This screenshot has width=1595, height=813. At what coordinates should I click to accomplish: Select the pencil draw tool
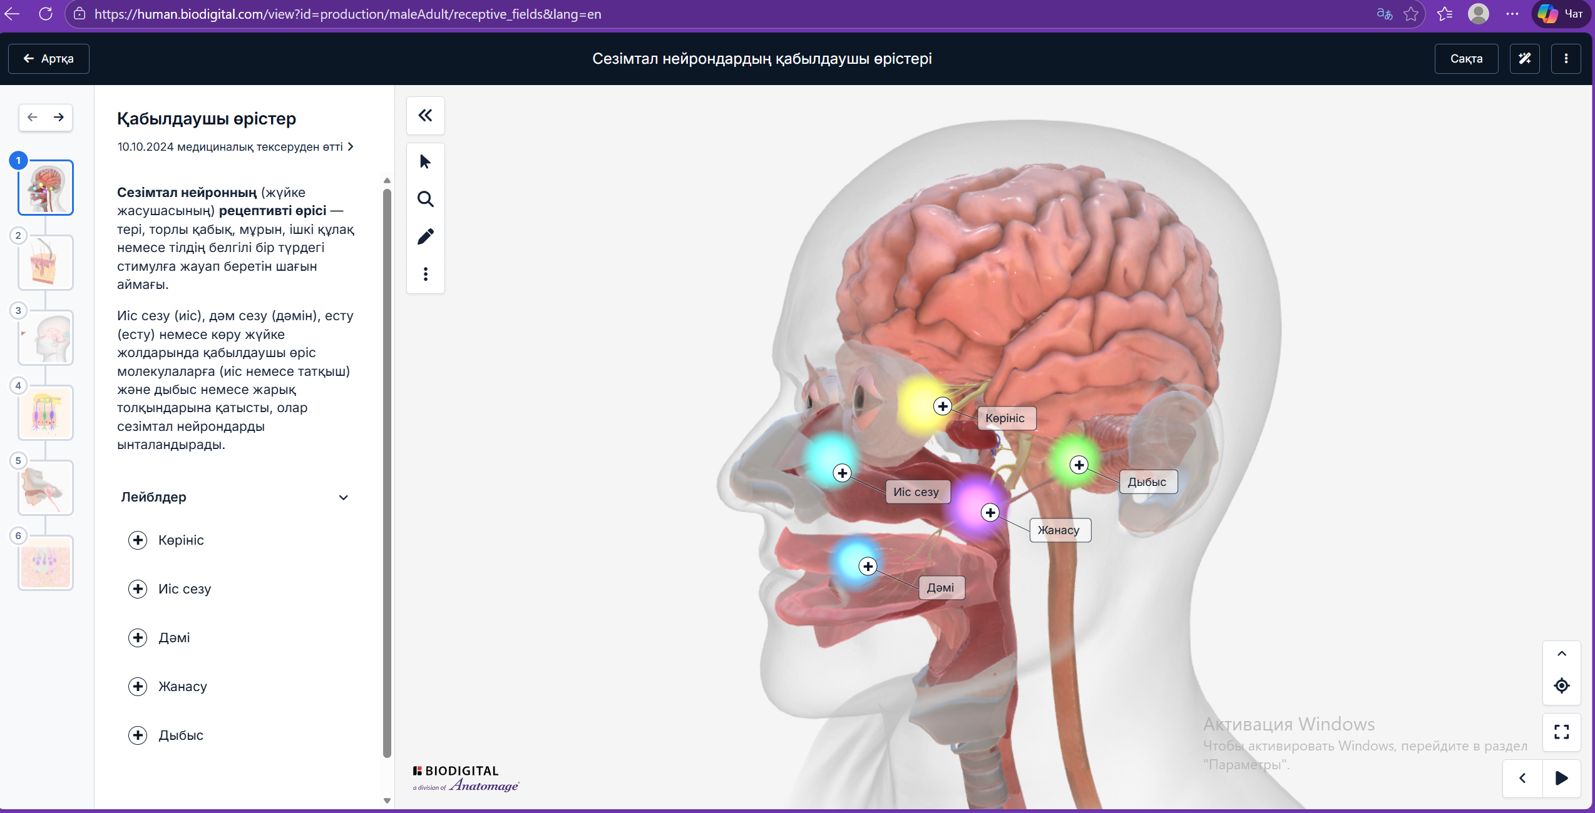point(425,236)
